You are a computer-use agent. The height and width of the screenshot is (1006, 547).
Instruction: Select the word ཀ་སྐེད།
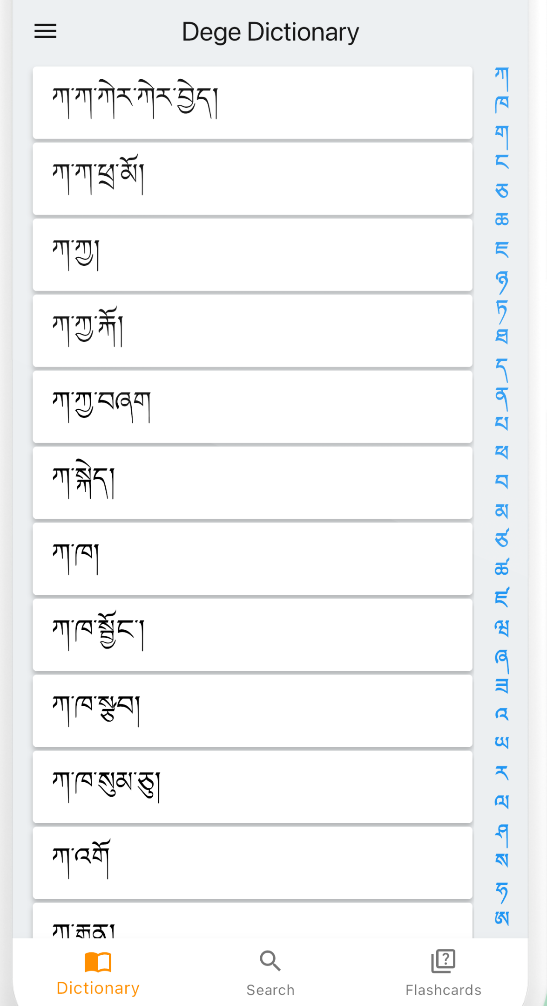coord(252,482)
